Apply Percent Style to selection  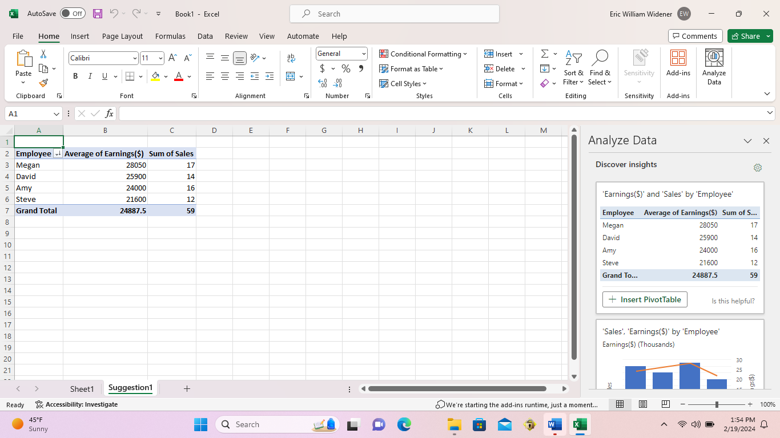345,68
